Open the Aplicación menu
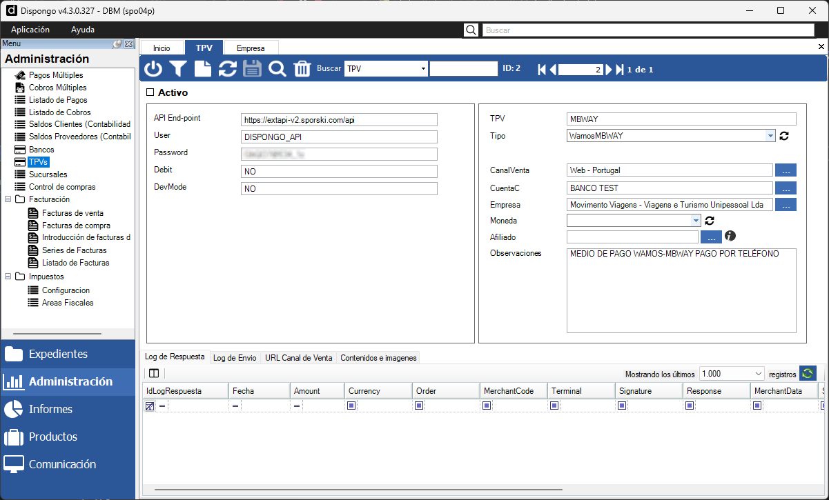This screenshot has height=500, width=829. [30, 30]
